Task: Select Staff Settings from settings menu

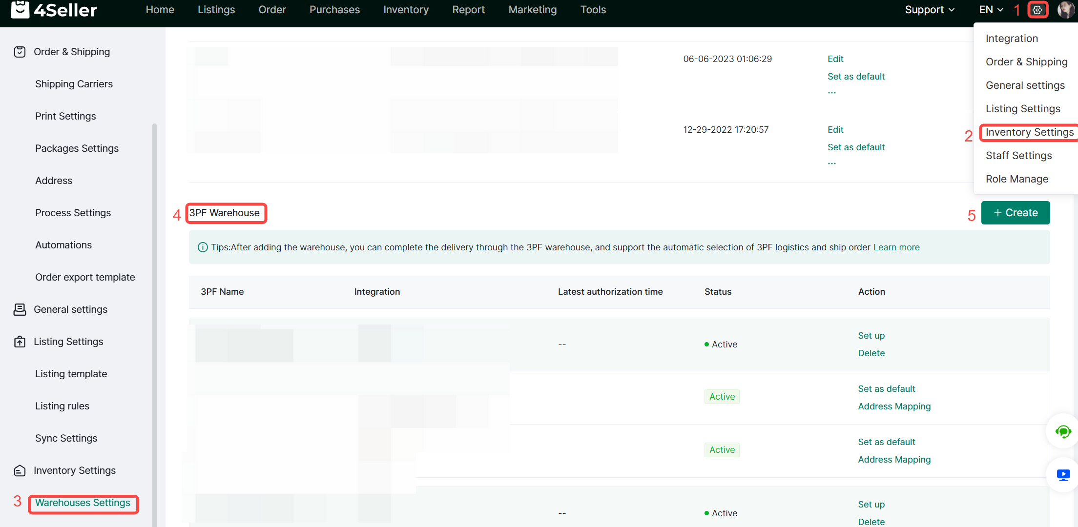Action: [1018, 156]
